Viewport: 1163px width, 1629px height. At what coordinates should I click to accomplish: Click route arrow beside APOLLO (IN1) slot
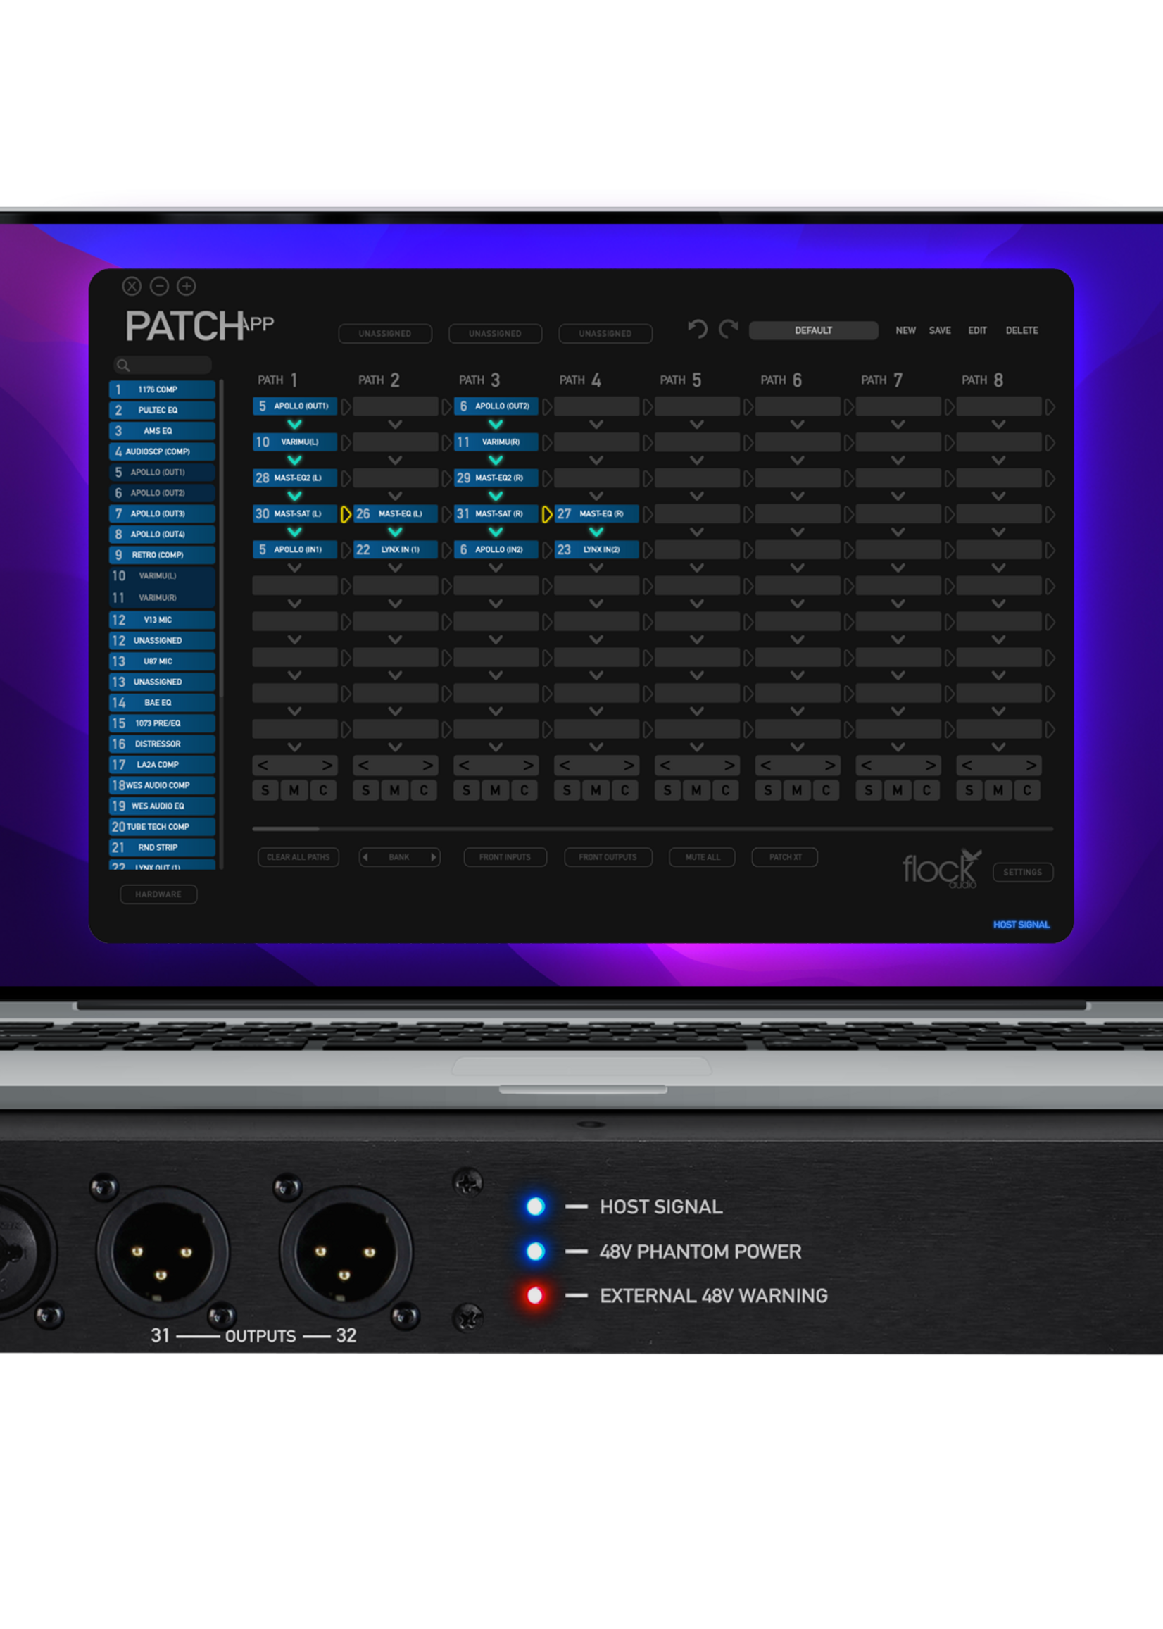tap(345, 550)
